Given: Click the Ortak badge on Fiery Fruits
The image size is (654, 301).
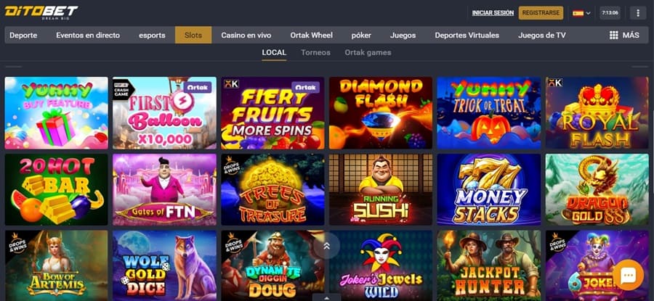Looking at the screenshot, I should coord(305,88).
